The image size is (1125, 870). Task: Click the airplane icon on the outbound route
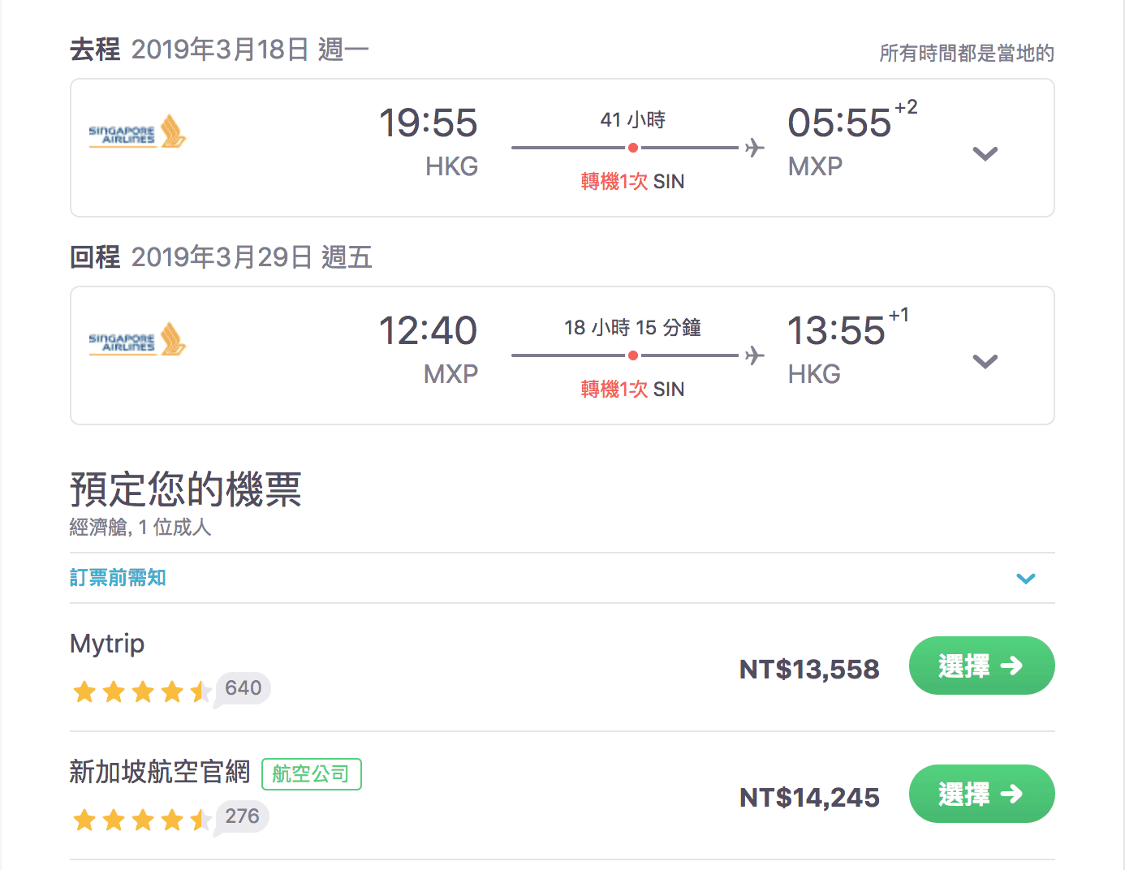click(x=754, y=148)
